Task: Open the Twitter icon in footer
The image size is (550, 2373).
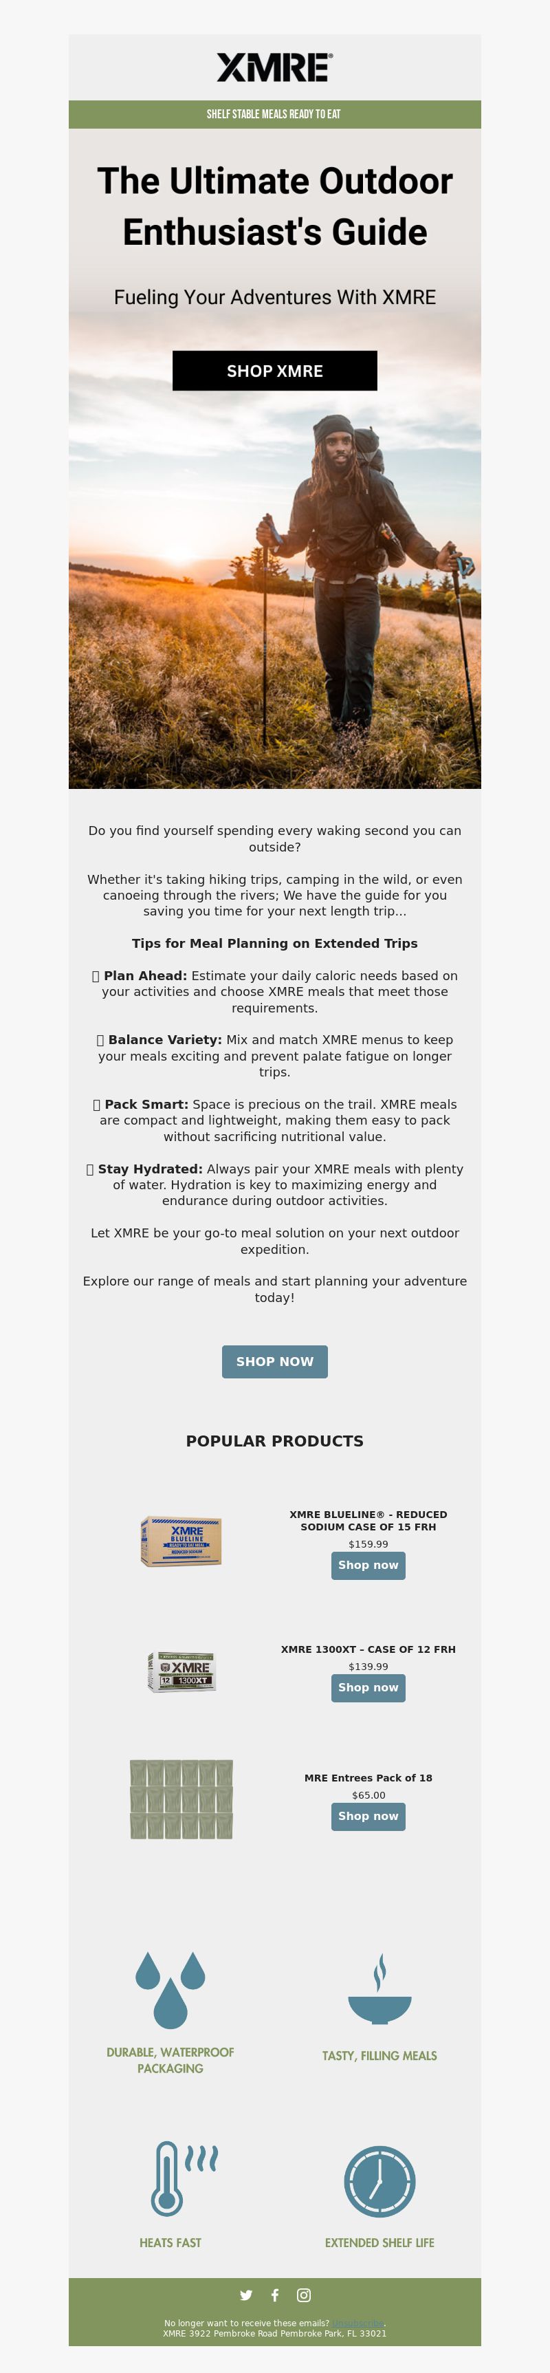Action: coord(246,2295)
